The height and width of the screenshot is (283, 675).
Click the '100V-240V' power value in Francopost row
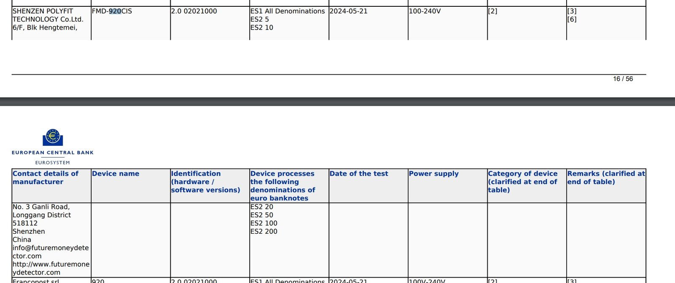pyautogui.click(x=427, y=281)
